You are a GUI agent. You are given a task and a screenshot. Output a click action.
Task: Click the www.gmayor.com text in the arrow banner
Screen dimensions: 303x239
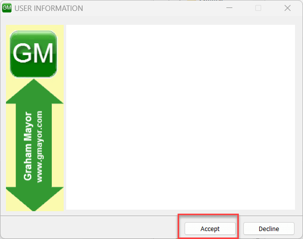(x=39, y=147)
